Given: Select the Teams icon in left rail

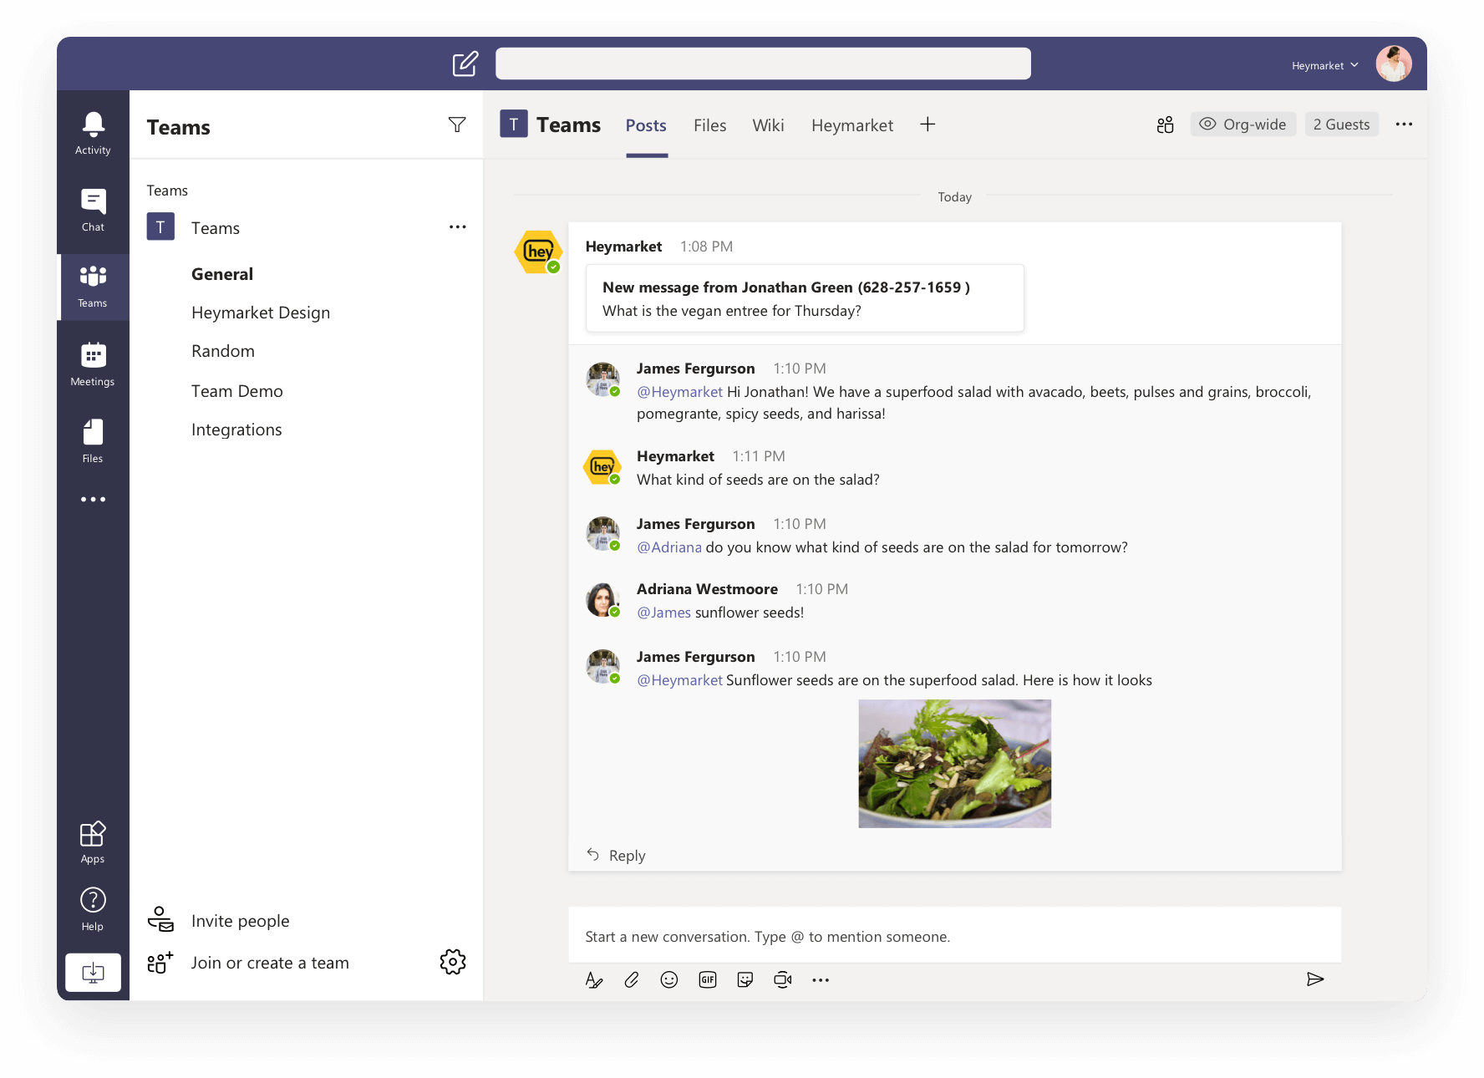Looking at the screenshot, I should tap(93, 287).
